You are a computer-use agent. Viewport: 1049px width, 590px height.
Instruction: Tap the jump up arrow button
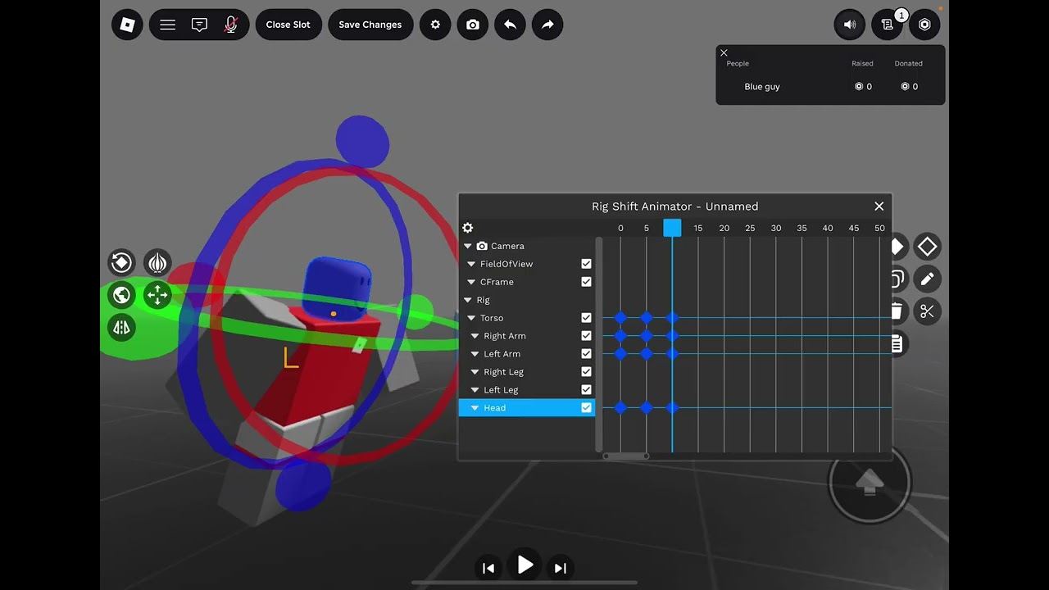click(x=870, y=482)
